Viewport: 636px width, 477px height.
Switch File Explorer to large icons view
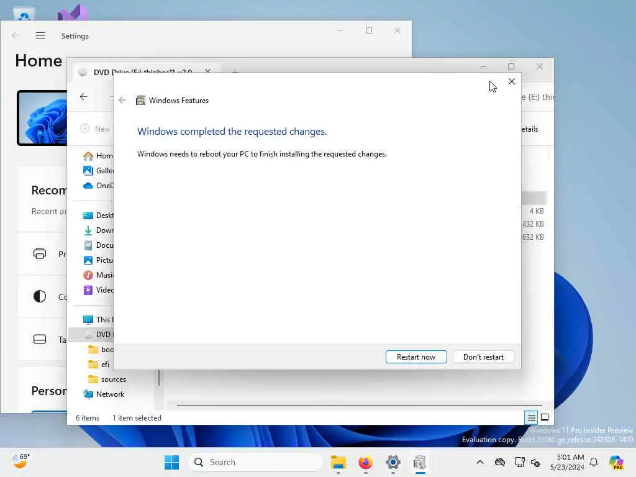click(545, 417)
